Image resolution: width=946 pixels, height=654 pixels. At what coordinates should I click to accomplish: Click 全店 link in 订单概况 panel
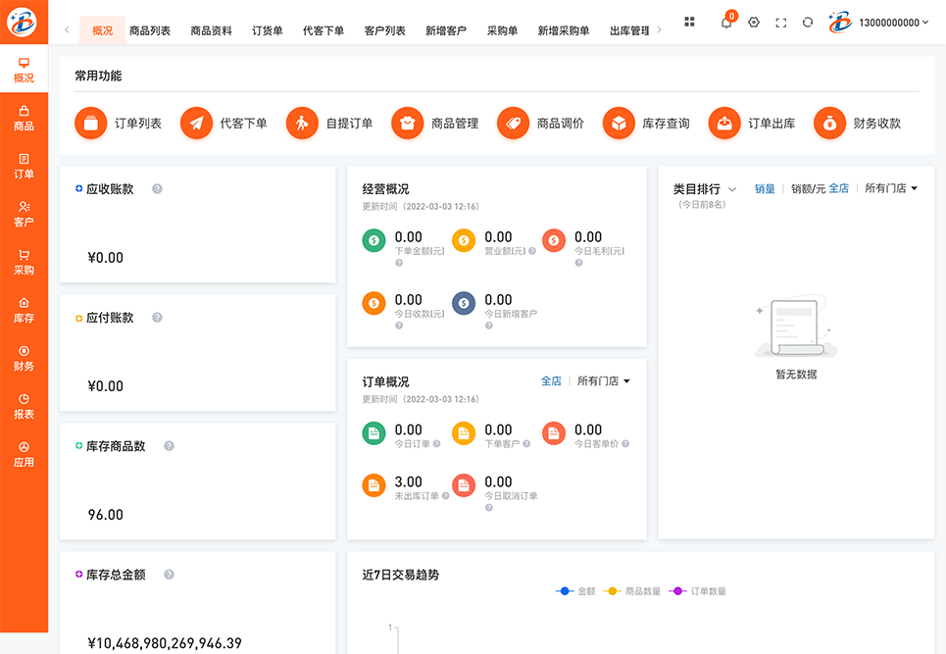tap(551, 381)
